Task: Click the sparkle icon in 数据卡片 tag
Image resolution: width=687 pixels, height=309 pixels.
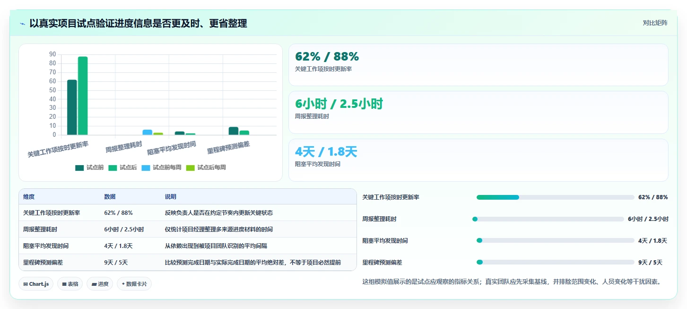Action: 123,284
